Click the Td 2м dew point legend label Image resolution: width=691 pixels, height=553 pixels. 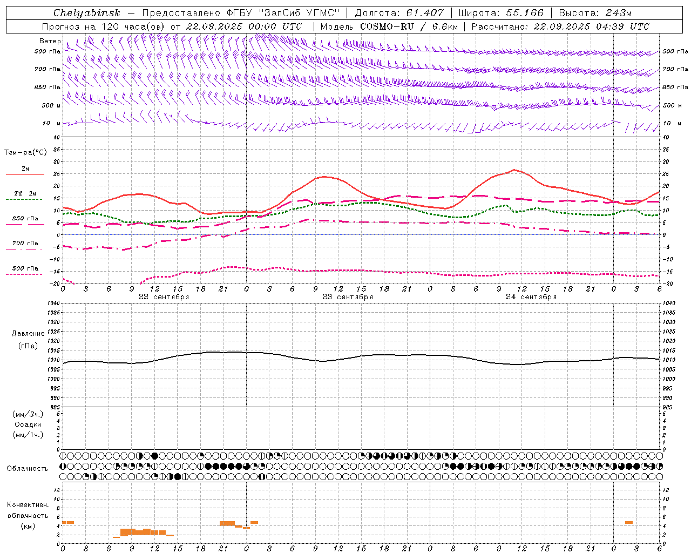coord(25,193)
